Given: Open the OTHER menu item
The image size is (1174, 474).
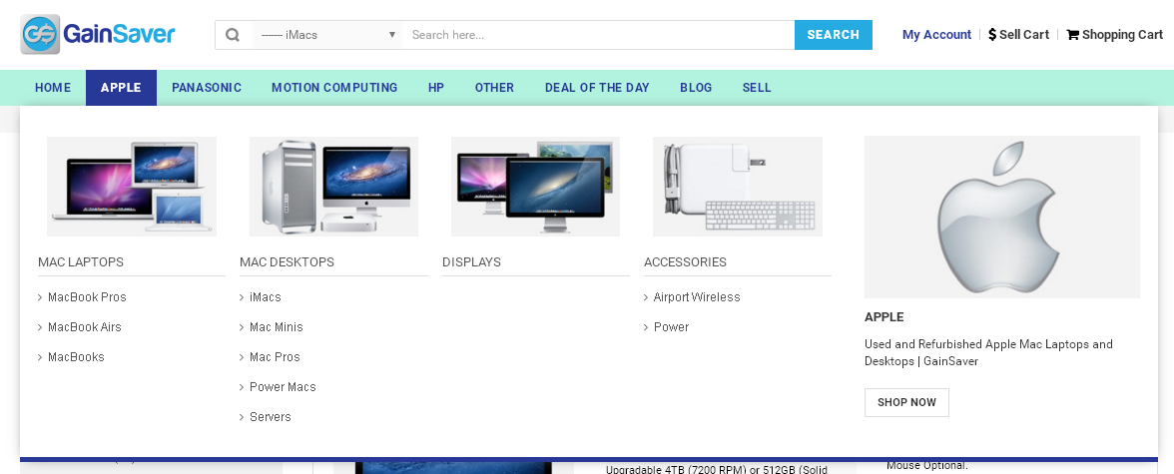Looking at the screenshot, I should pos(494,88).
